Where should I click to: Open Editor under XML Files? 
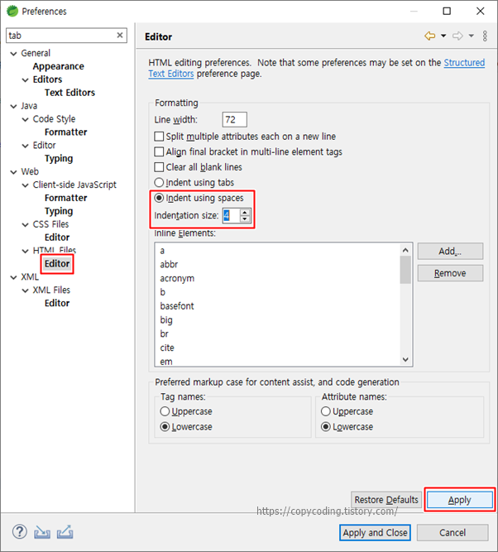click(x=57, y=303)
